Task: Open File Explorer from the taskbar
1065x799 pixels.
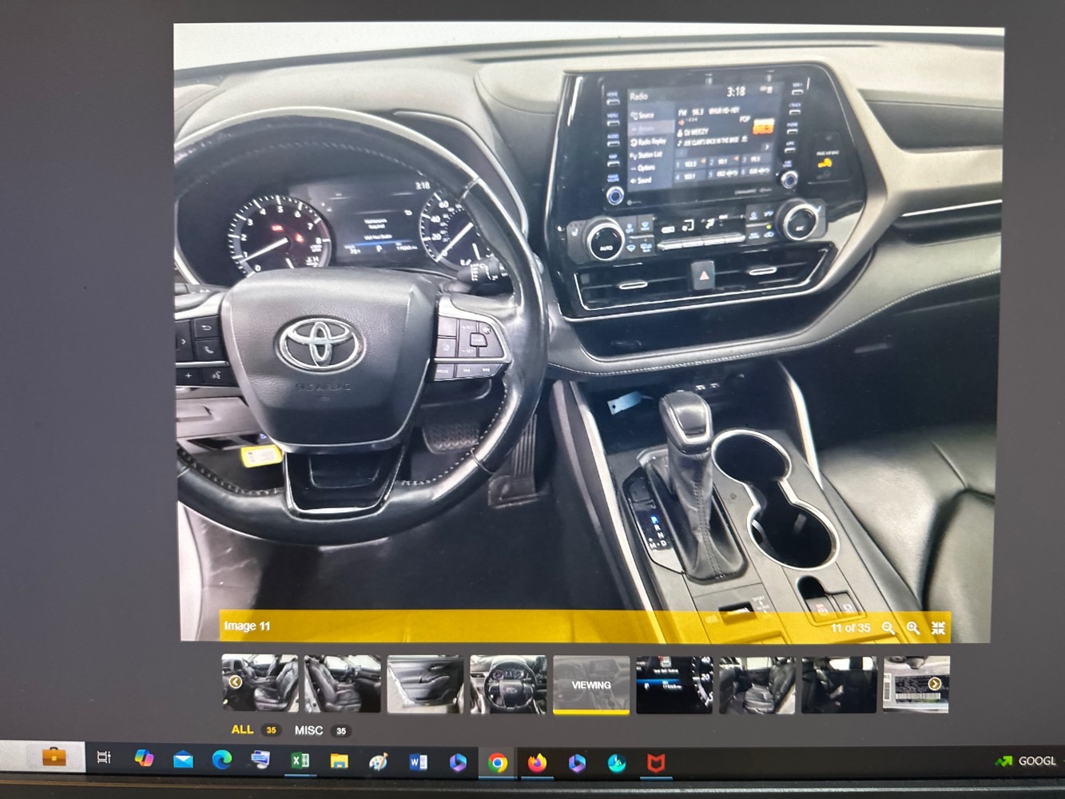Action: (340, 761)
